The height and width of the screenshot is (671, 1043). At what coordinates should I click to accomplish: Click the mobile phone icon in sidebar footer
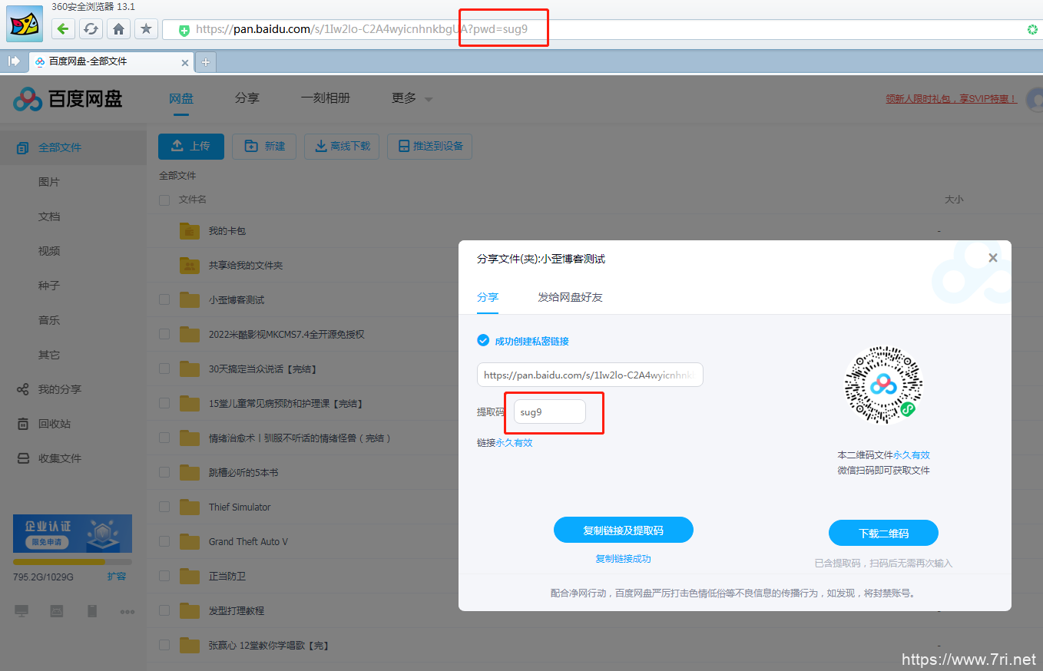92,611
